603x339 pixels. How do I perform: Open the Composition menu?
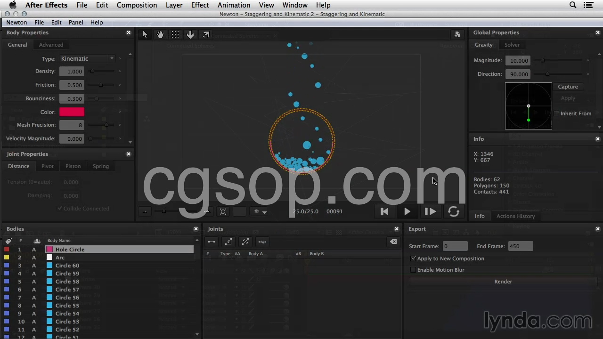coord(137,5)
